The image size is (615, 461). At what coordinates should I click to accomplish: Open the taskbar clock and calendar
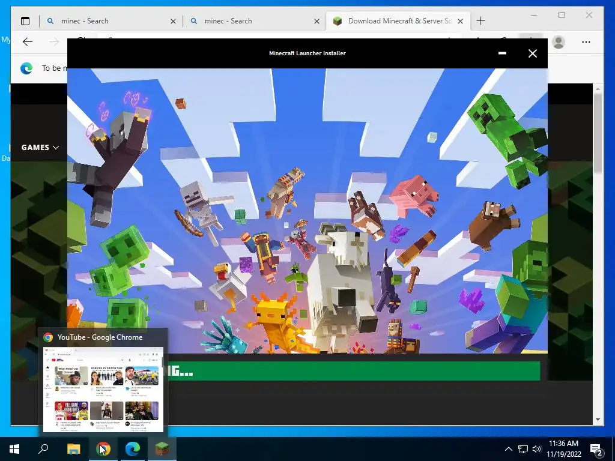563,449
